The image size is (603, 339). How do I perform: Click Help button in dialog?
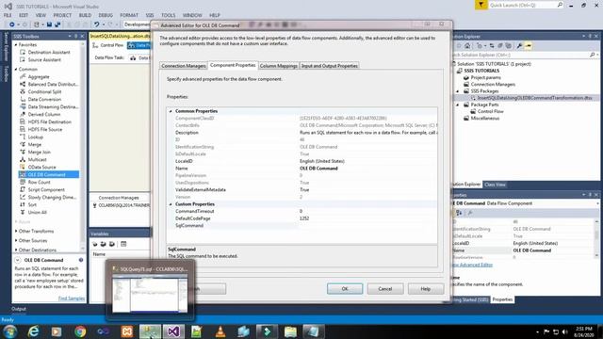point(425,289)
